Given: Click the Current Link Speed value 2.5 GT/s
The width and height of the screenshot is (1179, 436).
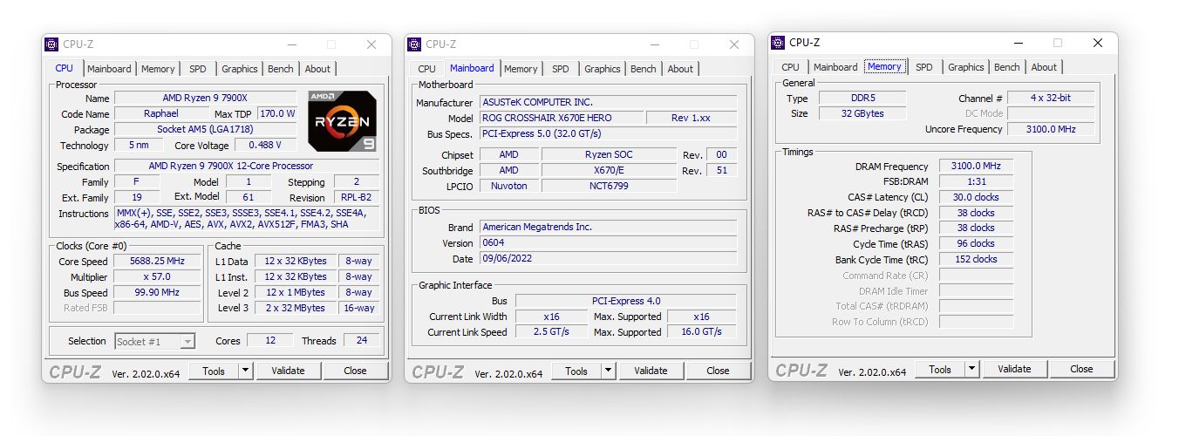Looking at the screenshot, I should pyautogui.click(x=551, y=332).
